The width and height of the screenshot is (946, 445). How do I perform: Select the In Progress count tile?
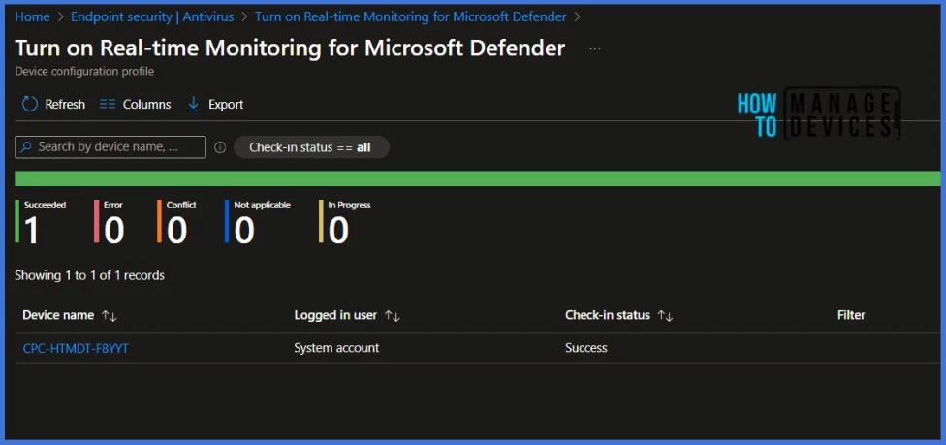point(345,222)
